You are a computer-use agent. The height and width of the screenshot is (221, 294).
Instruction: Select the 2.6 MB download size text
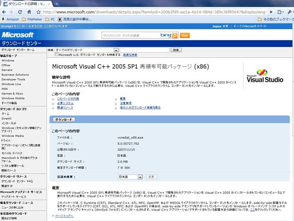123,161
